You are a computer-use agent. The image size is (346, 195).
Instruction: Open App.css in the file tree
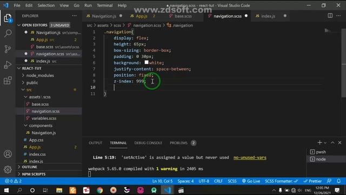point(36,140)
